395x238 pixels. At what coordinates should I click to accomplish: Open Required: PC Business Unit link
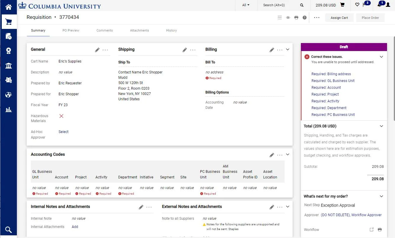[333, 115]
